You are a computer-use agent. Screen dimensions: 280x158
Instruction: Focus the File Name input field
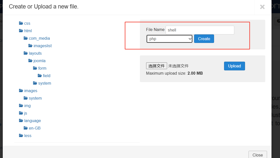tap(200, 30)
